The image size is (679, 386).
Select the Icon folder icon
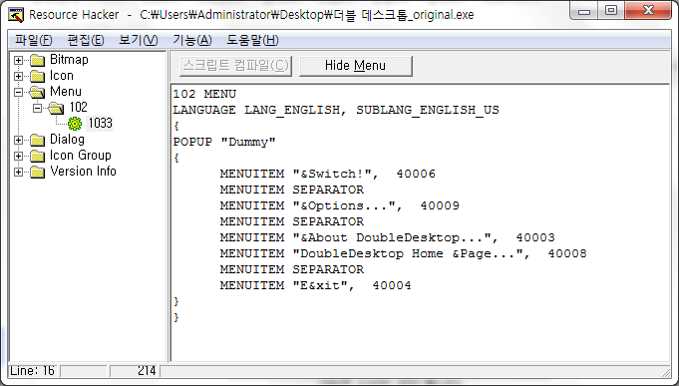(x=38, y=76)
